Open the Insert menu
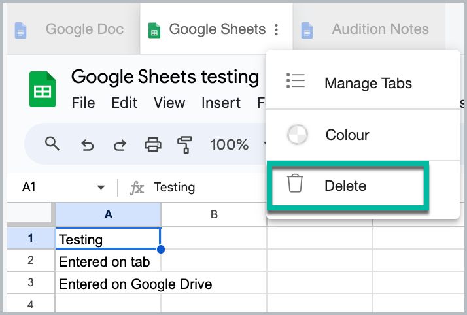 tap(220, 103)
